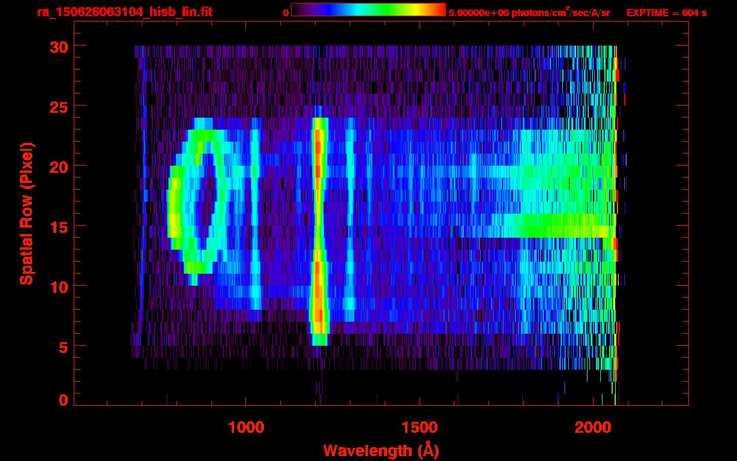Click the 5.00000e+06 photons/cm²/sec/A/sr label
Viewport: 737px width, 461px height.
529,13
